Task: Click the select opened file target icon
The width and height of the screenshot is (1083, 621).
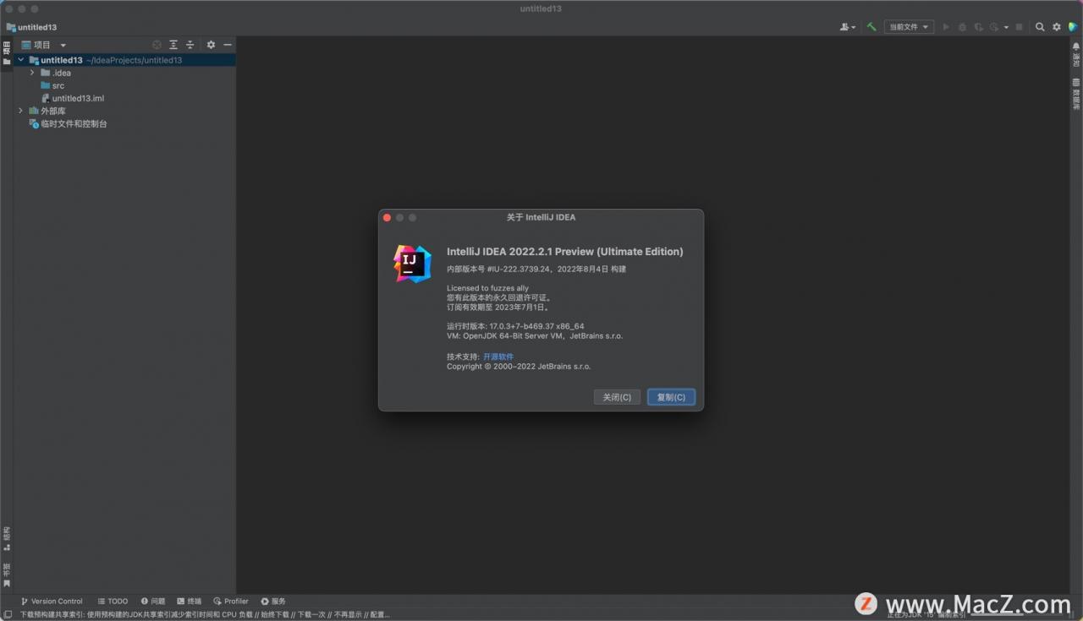Action: coord(157,45)
